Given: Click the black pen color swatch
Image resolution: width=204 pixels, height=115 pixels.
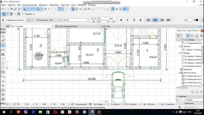Looking at the screenshot, I should (197, 20).
